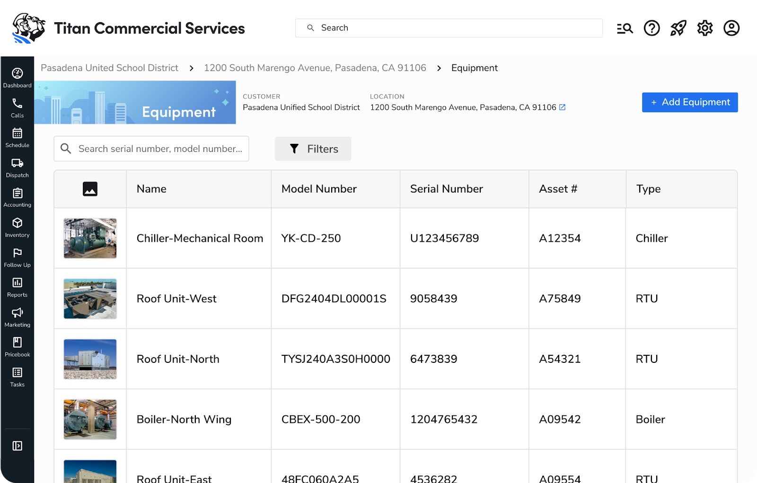Open Calls from the sidebar
The image size is (757, 483).
click(18, 108)
